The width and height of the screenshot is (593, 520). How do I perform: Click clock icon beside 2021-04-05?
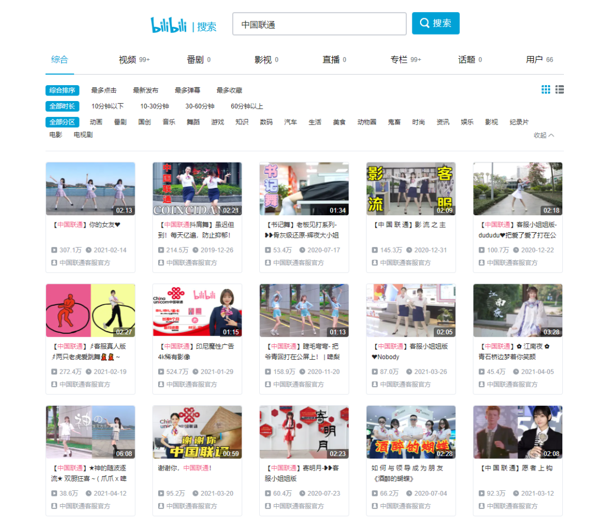coord(516,372)
